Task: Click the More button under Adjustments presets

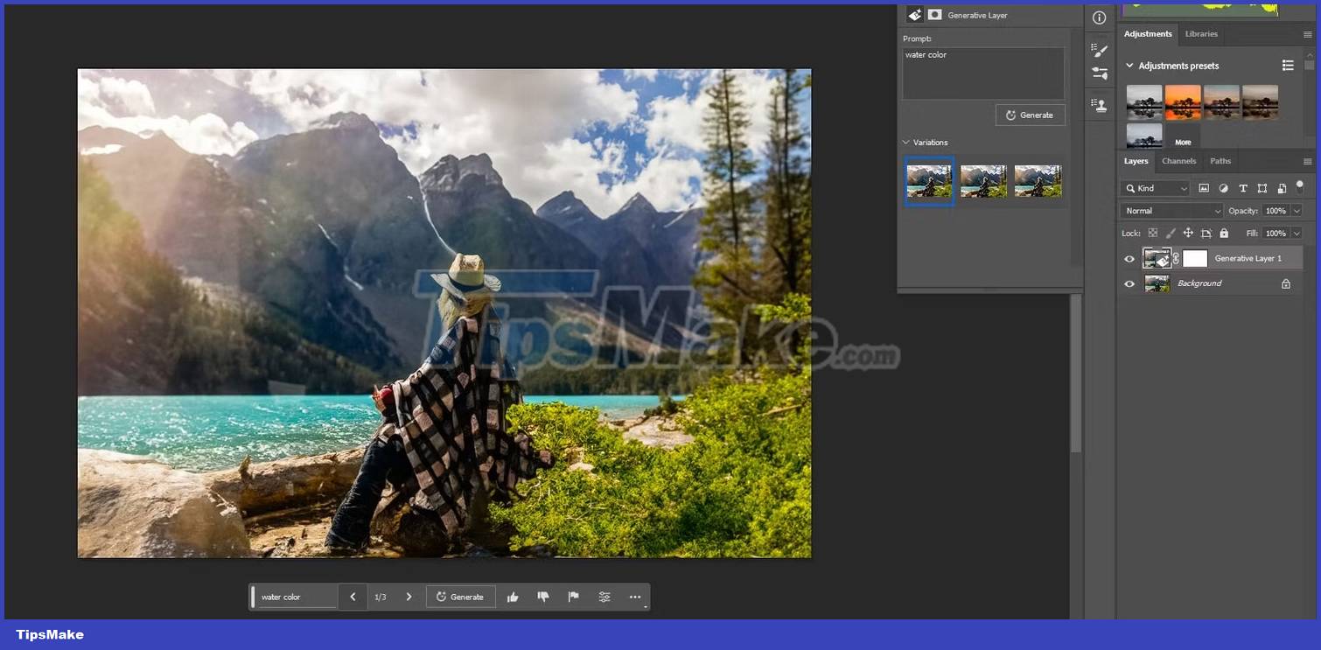Action: [1183, 141]
